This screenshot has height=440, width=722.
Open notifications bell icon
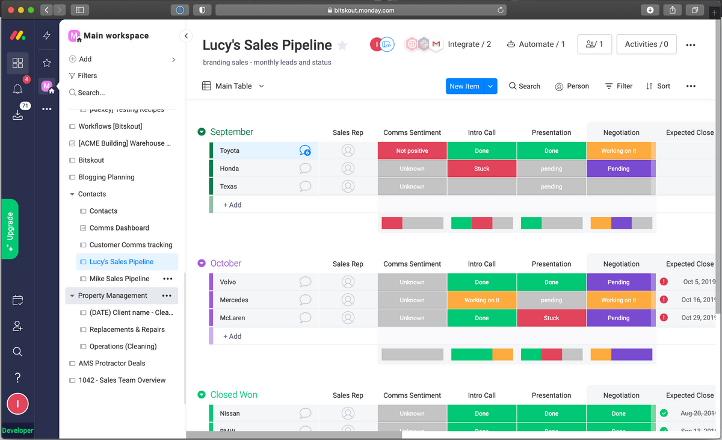pyautogui.click(x=17, y=89)
